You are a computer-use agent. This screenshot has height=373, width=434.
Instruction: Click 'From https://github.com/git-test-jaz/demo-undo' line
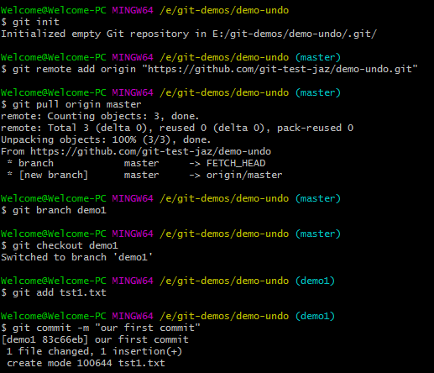pyautogui.click(x=136, y=151)
